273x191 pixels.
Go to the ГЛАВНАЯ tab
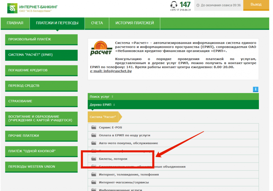pos(15,23)
